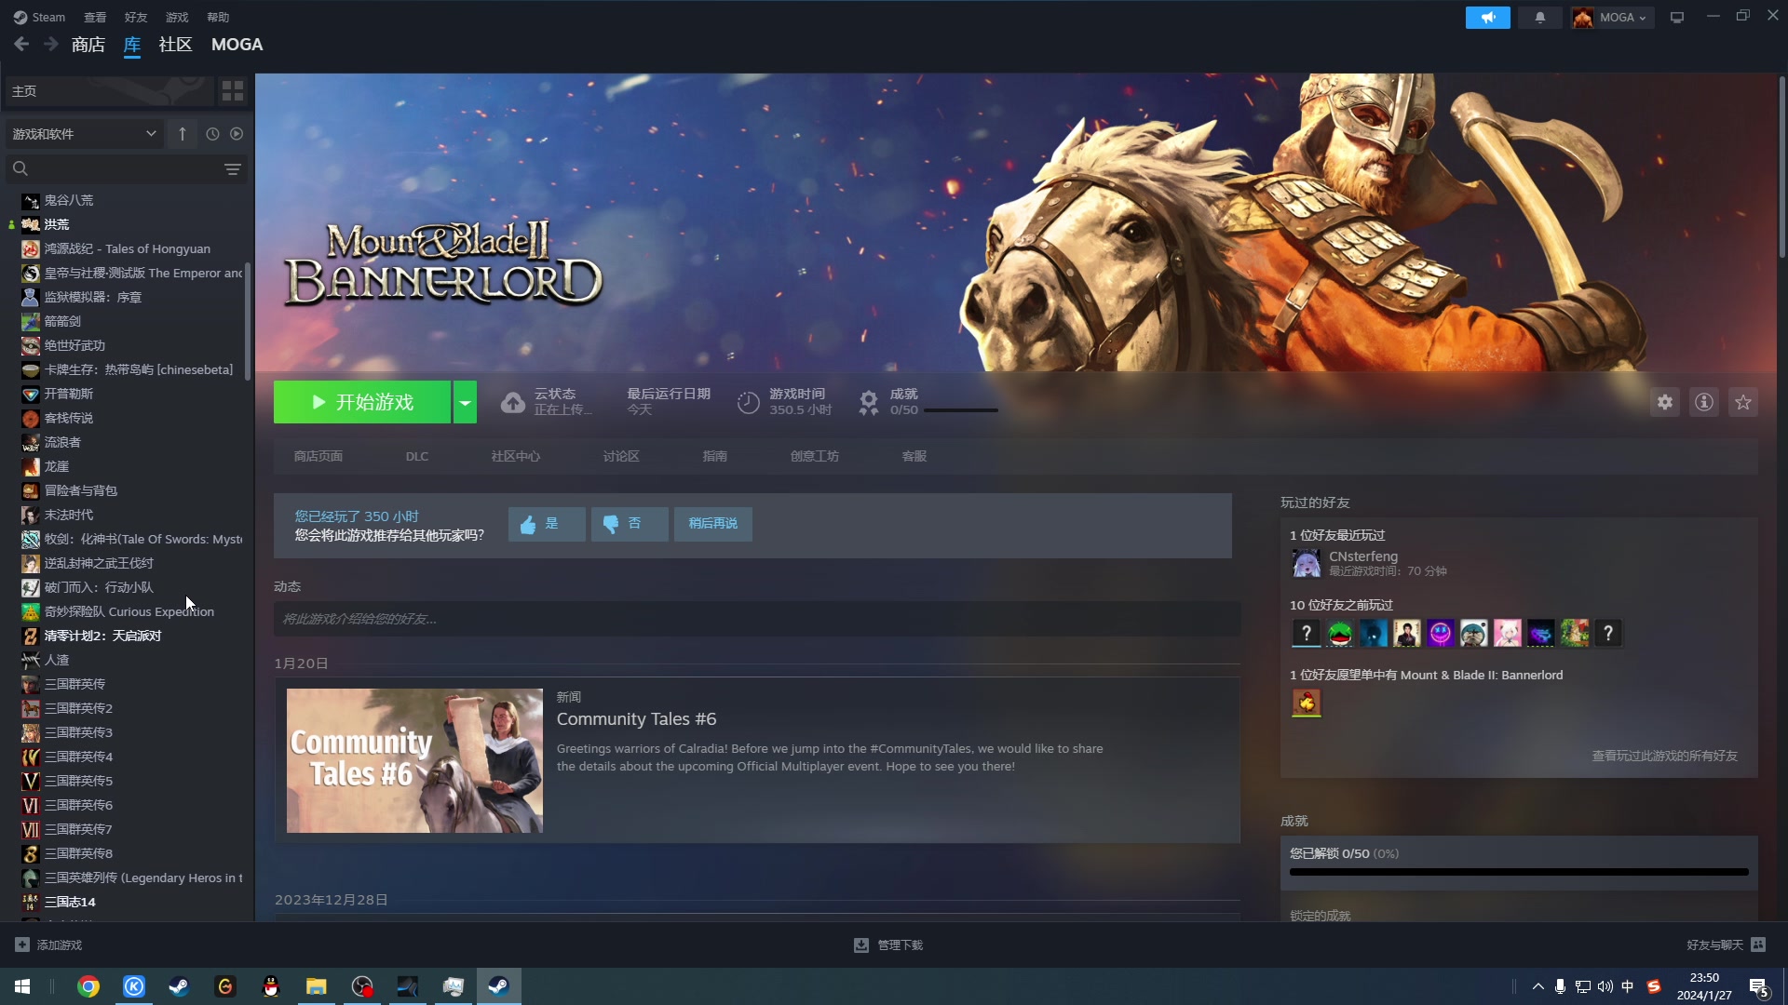Click the Steam announcements megaphone button
The height and width of the screenshot is (1005, 1788).
(x=1487, y=18)
